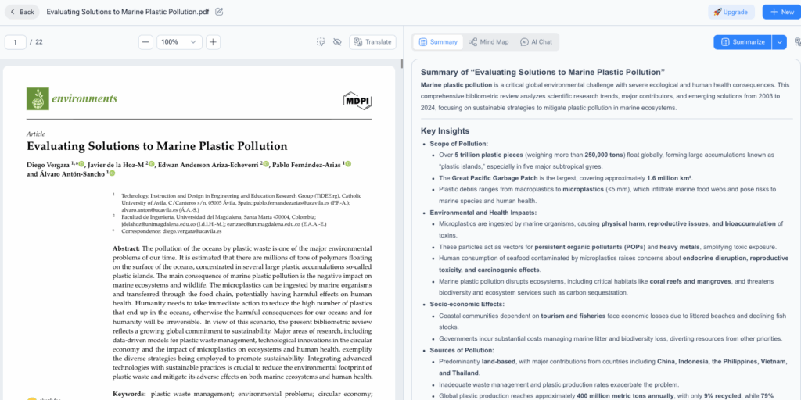Click the 'Keywords:' label in the PDF
The height and width of the screenshot is (400, 801).
(x=129, y=394)
